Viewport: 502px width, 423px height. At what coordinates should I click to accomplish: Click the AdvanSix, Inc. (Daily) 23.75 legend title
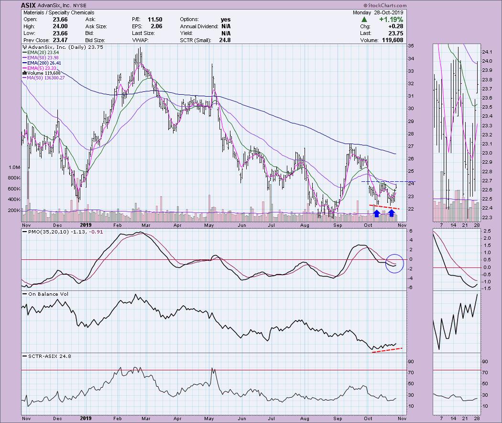[x=65, y=47]
